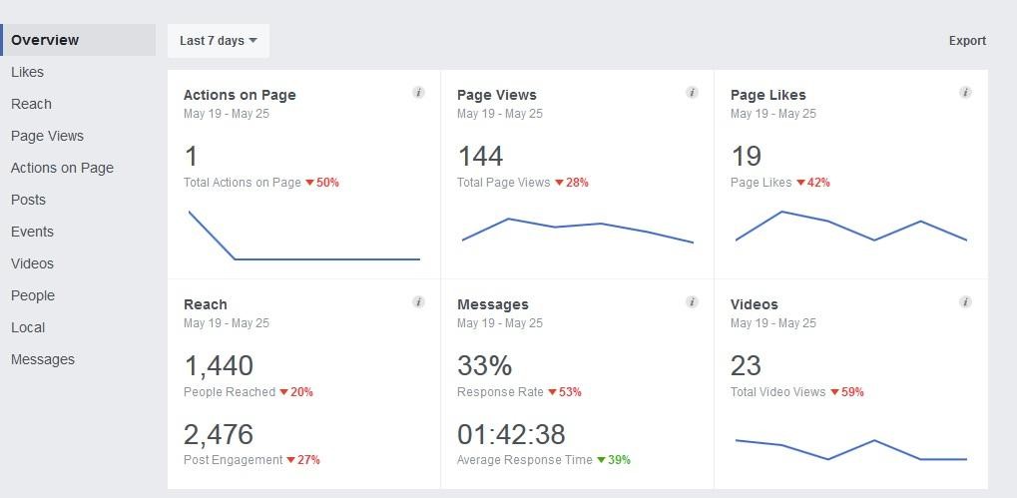Open Videos section in left sidebar

(32, 263)
